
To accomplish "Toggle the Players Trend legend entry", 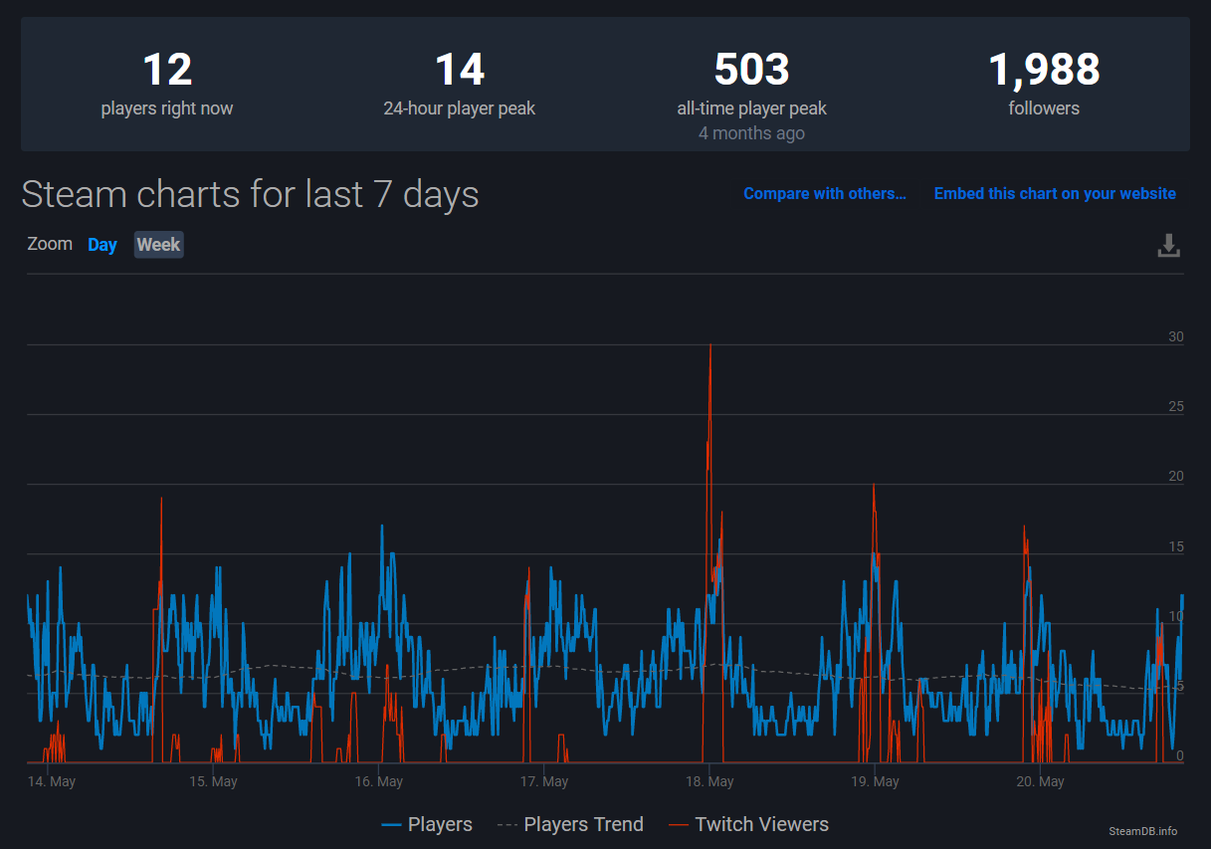I will point(570,824).
